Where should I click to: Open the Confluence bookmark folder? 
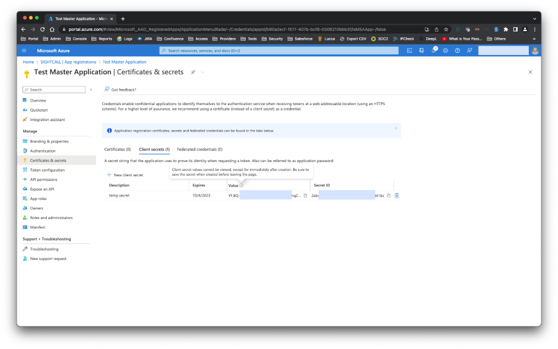point(170,39)
